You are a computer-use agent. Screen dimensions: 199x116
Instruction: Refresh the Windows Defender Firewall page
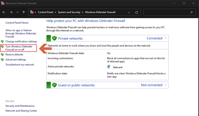[137, 12]
